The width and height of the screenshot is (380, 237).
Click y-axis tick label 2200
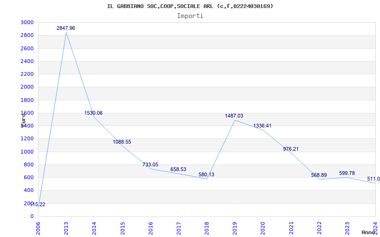coord(27,74)
